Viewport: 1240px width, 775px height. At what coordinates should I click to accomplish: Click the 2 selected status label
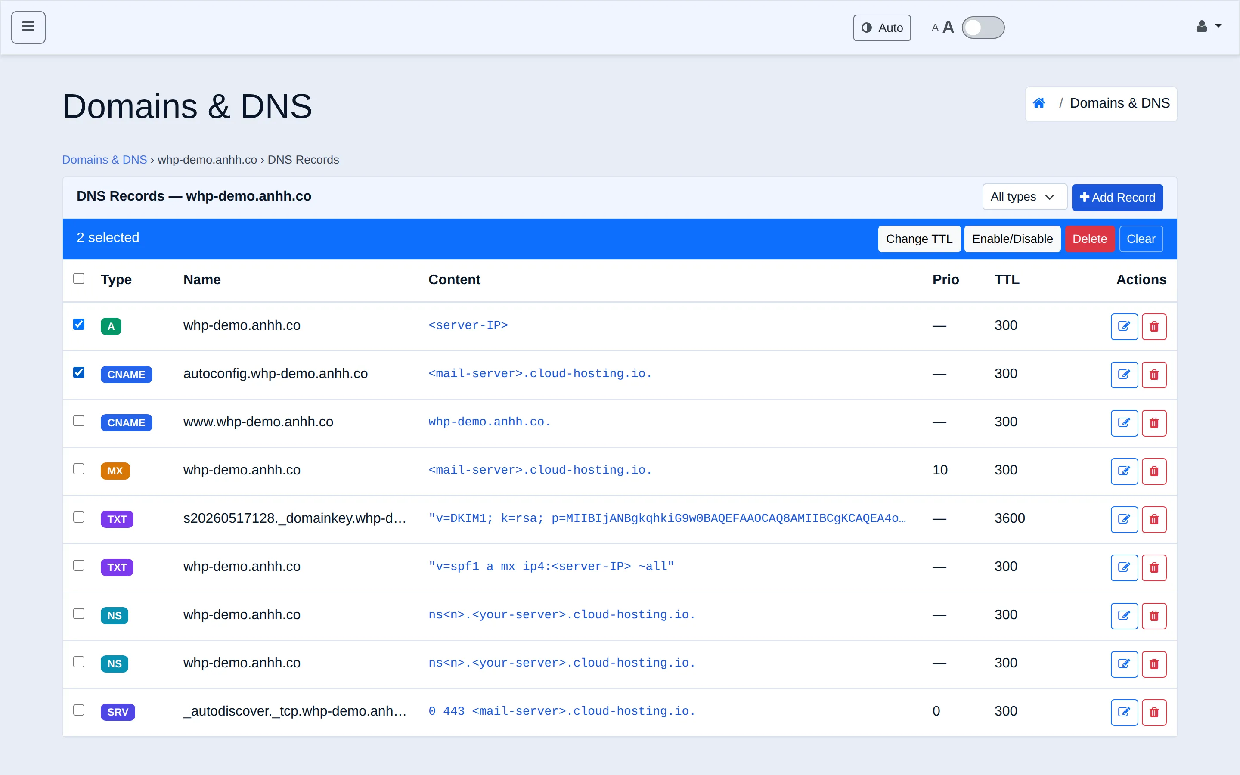point(108,238)
